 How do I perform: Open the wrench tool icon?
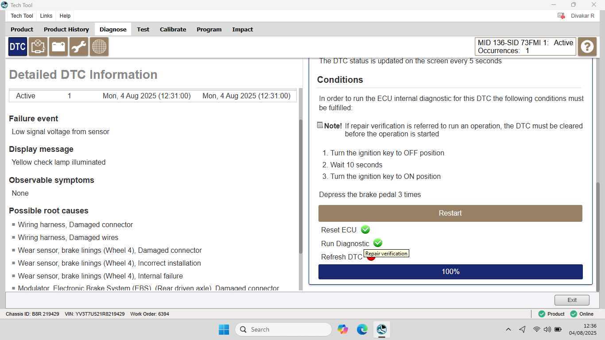[x=79, y=46]
